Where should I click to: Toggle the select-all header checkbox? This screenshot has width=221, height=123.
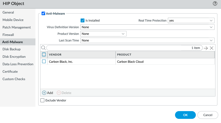click(x=44, y=54)
